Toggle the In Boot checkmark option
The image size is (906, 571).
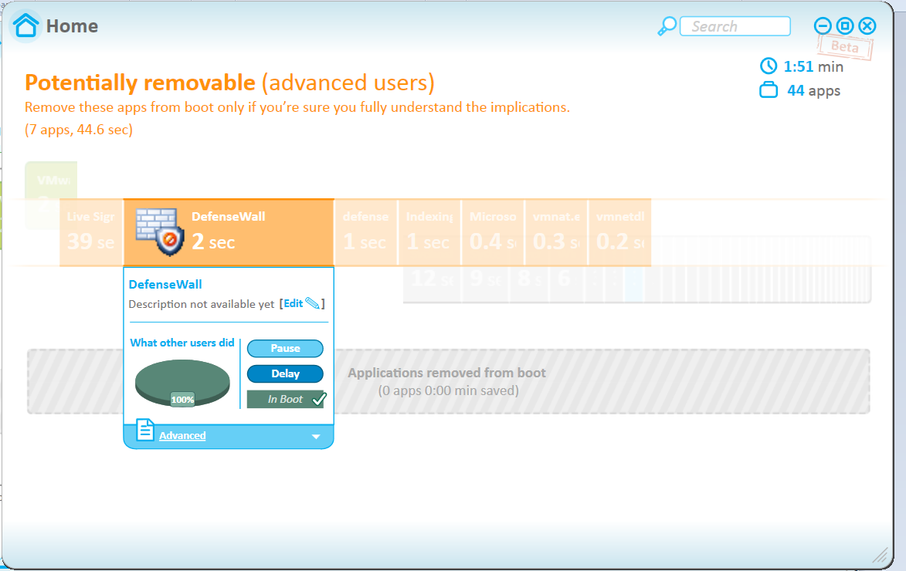[286, 399]
